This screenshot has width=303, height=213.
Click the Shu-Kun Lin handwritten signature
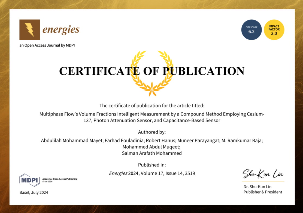pyautogui.click(x=263, y=174)
